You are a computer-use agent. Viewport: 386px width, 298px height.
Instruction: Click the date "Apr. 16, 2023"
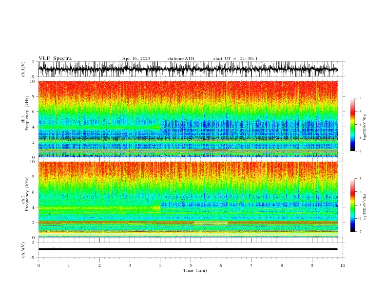pos(136,58)
